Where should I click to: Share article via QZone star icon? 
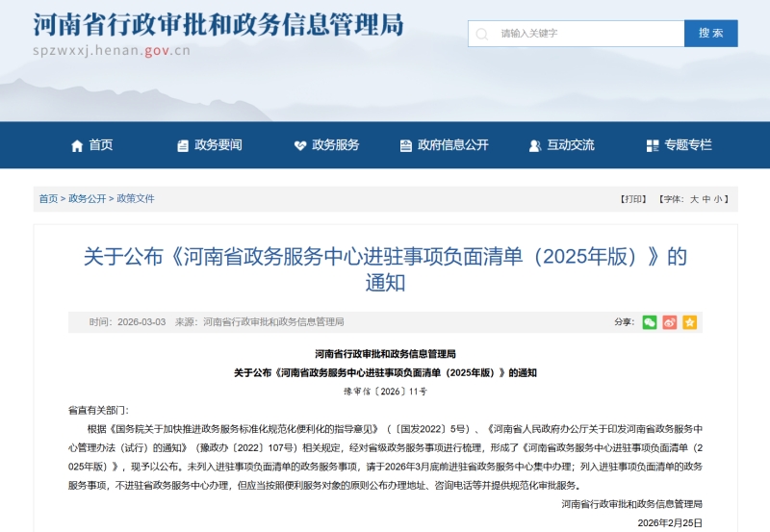click(x=689, y=322)
